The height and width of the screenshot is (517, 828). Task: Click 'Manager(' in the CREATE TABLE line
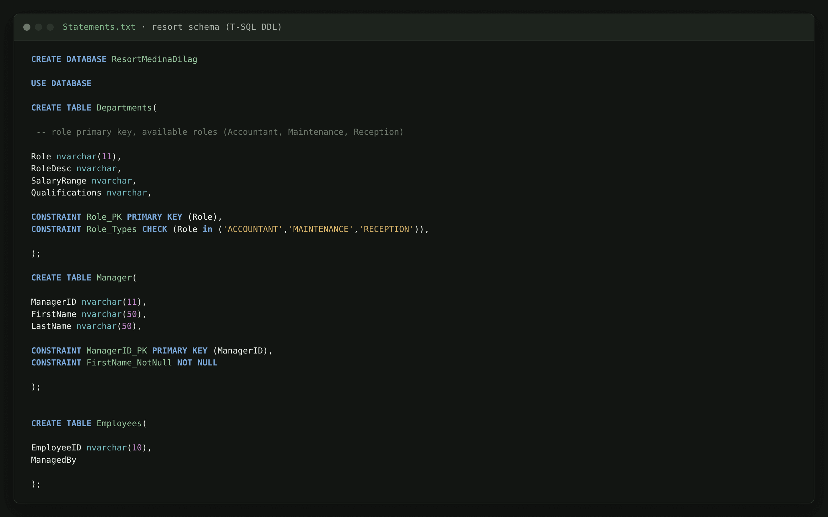point(117,278)
